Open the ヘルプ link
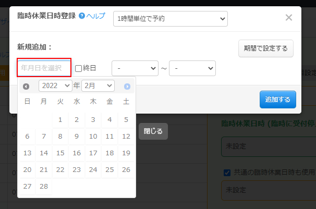This screenshot has height=209, width=316. click(x=95, y=17)
